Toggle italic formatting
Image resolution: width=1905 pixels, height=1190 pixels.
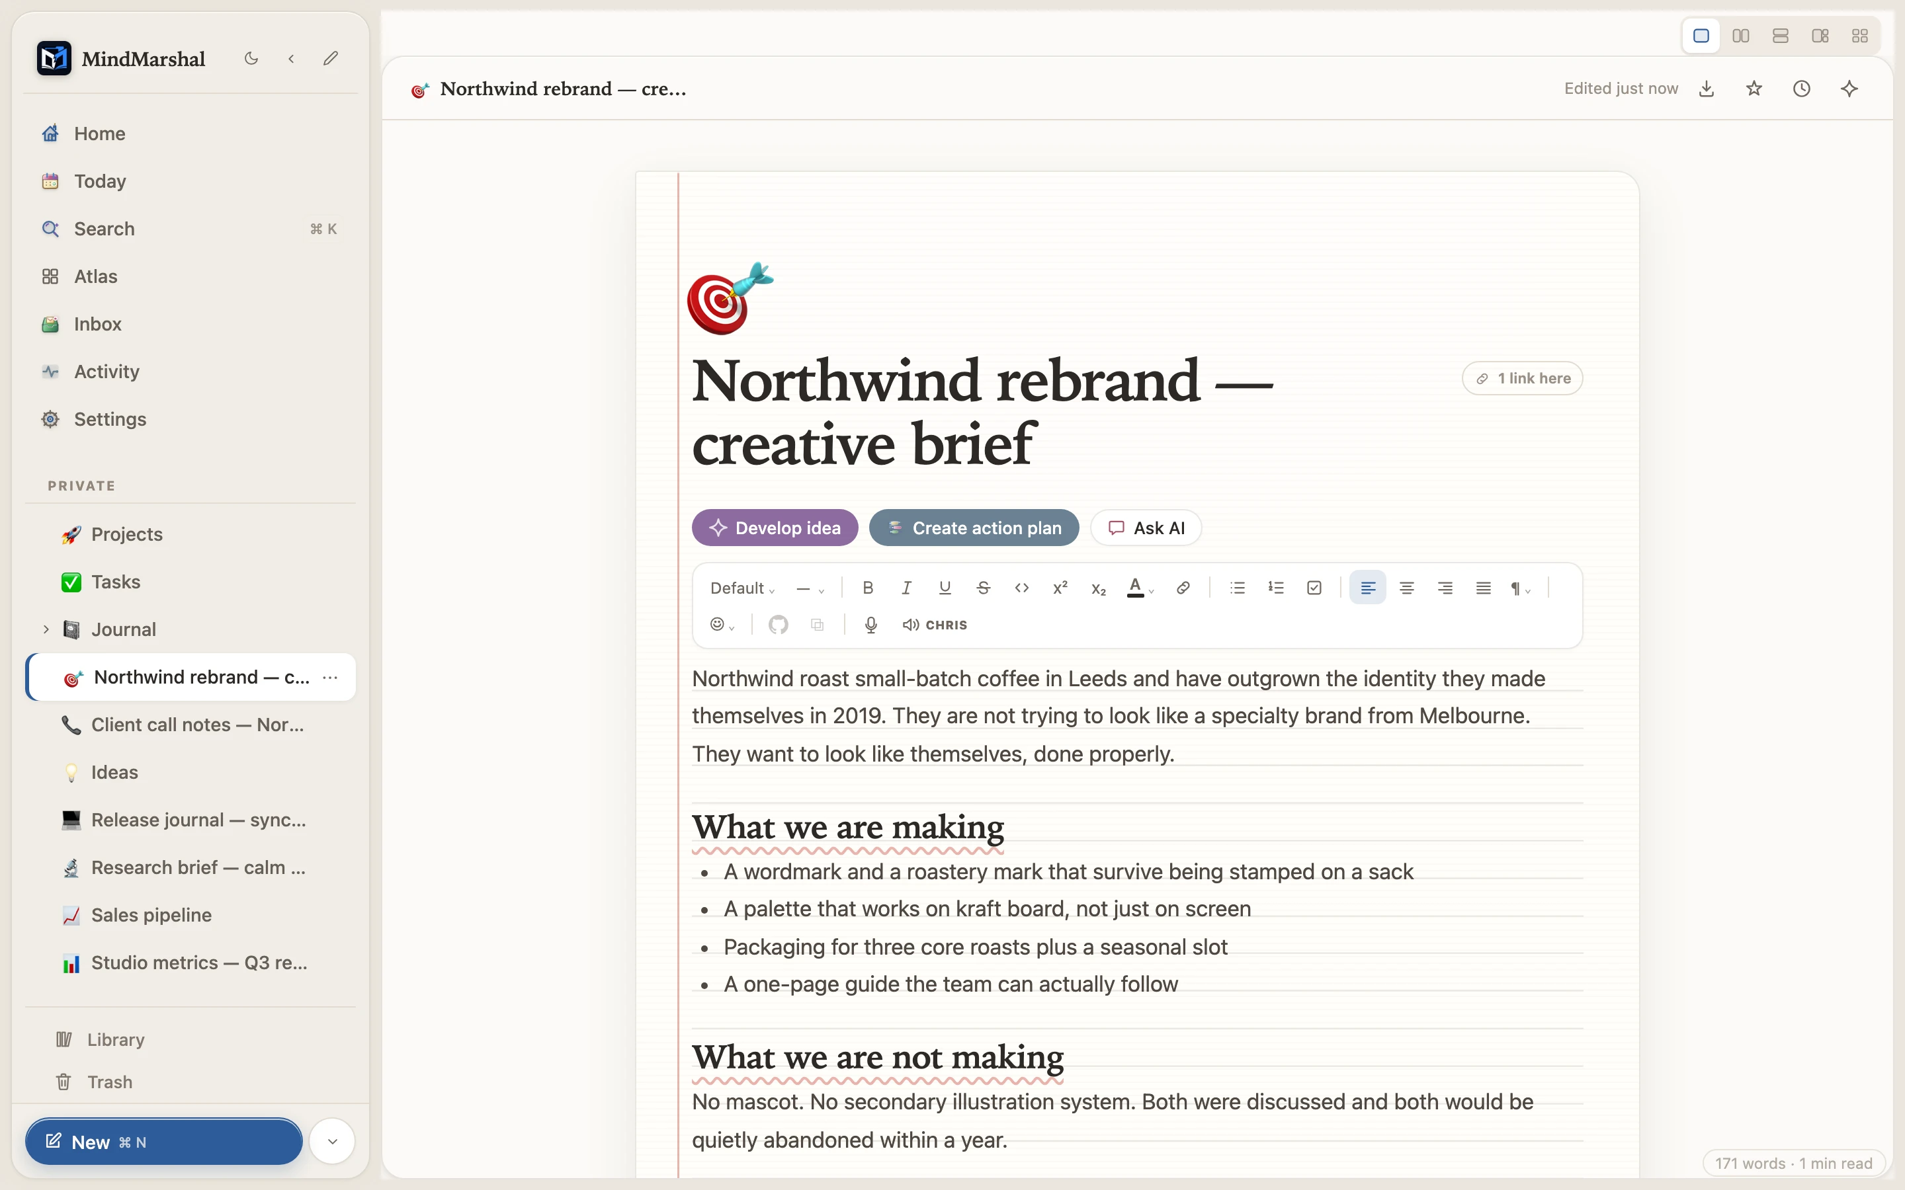click(906, 588)
